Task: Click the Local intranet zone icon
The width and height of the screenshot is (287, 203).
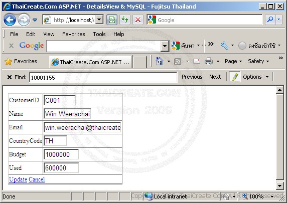Action: [x=149, y=196]
